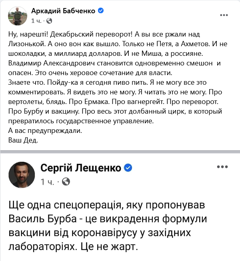
Task: Click the 'Це не жарт.' sentence
Action: 109,247
